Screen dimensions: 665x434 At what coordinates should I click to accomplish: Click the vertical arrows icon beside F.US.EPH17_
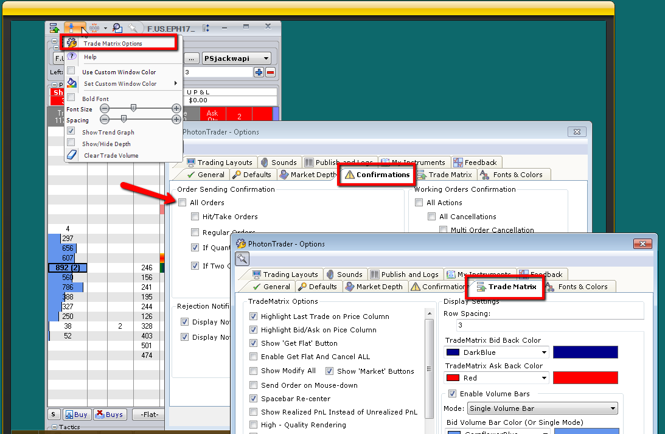[x=206, y=28]
